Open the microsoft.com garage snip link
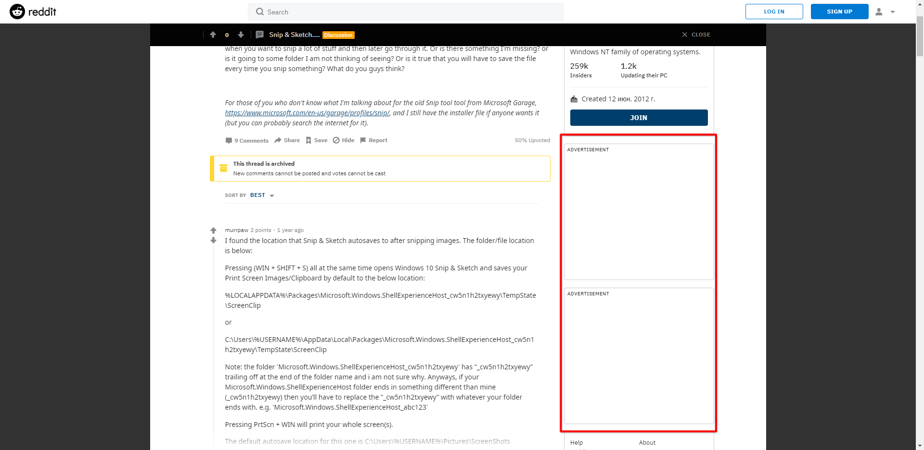 307,113
